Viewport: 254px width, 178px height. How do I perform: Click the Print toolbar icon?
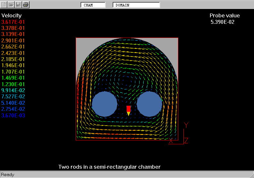[x=26, y=4]
